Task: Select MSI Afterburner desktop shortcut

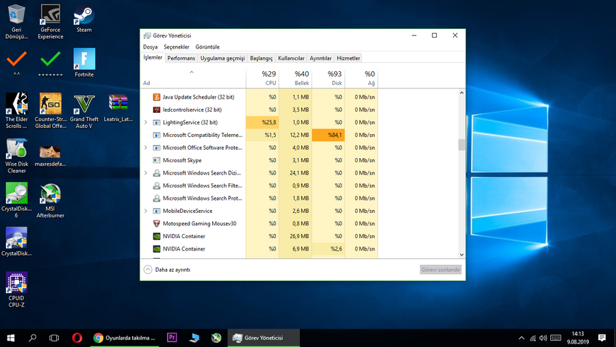Action: pyautogui.click(x=50, y=201)
